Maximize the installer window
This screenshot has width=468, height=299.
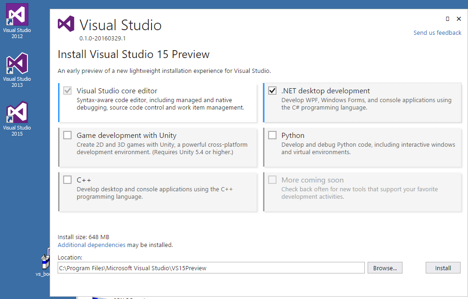pyautogui.click(x=448, y=19)
